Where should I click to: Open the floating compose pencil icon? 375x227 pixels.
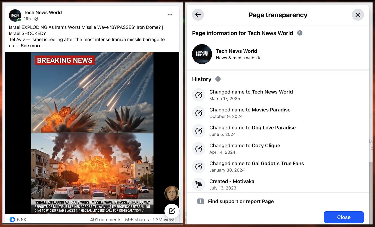click(172, 211)
